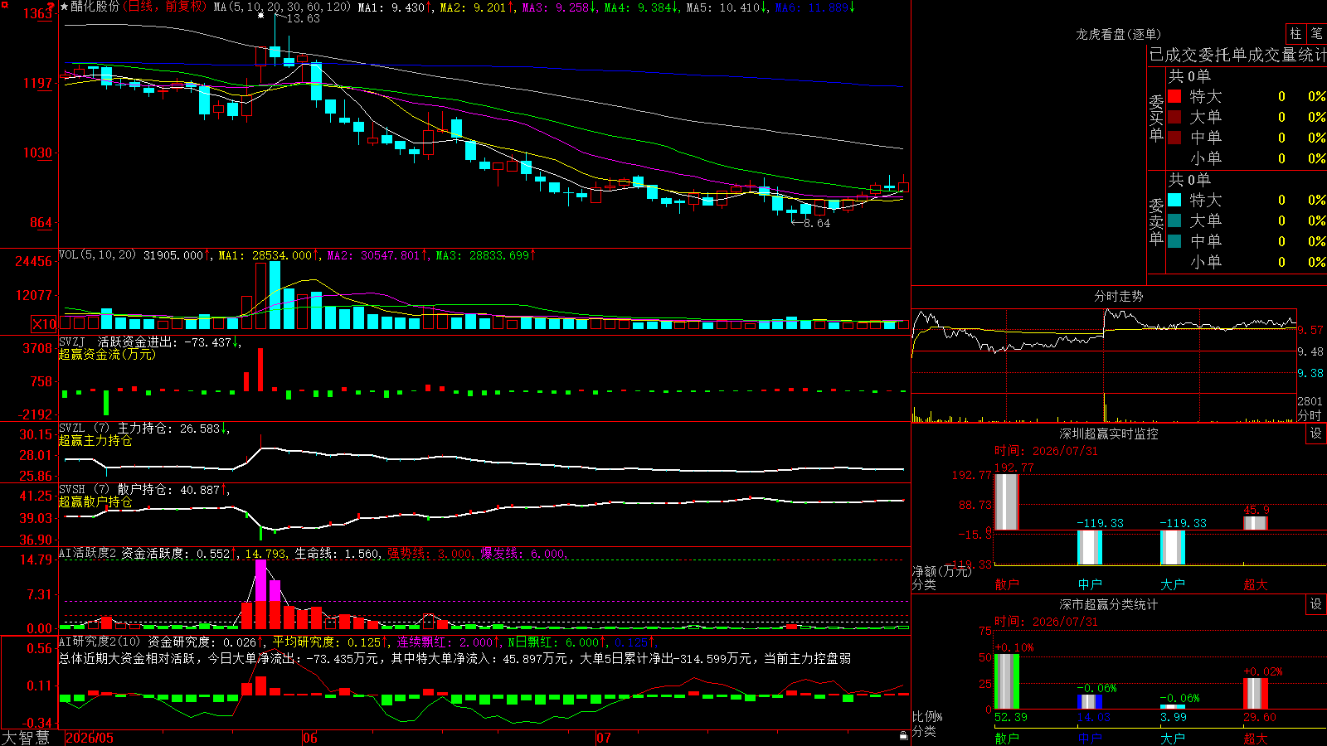Click the 龙虎看盘(逐单) panel title
Viewport: 1327px width, 746px height.
(1119, 34)
